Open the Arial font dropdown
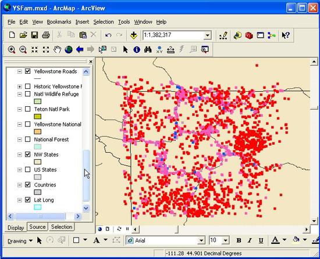 201,240
